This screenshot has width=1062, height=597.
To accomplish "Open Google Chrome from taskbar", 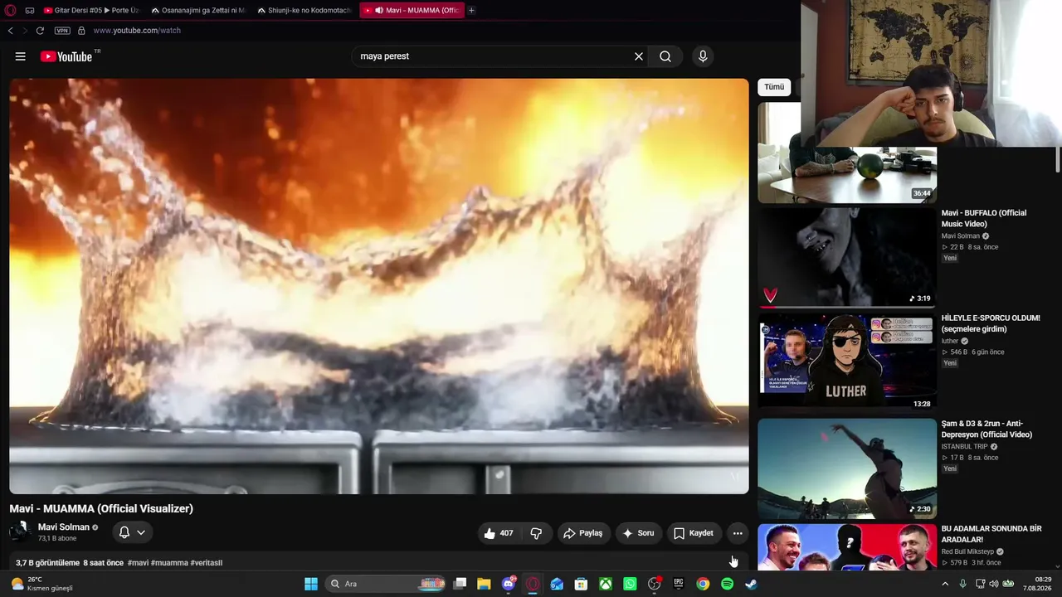I will pyautogui.click(x=703, y=584).
